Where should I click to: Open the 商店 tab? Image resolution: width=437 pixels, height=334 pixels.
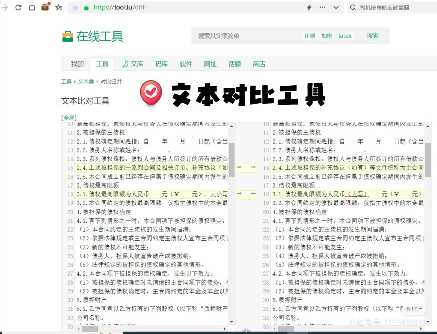pyautogui.click(x=259, y=64)
